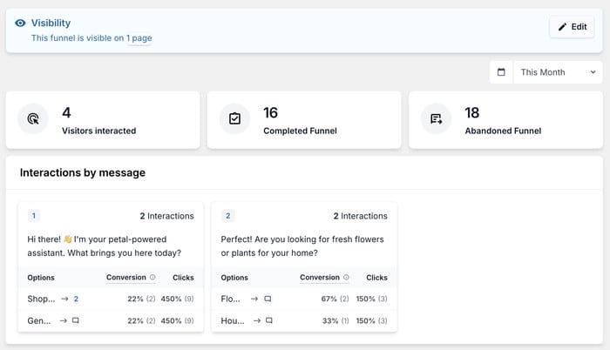Click the Conversion info icon in message 1
The image size is (610, 350).
pyautogui.click(x=152, y=277)
